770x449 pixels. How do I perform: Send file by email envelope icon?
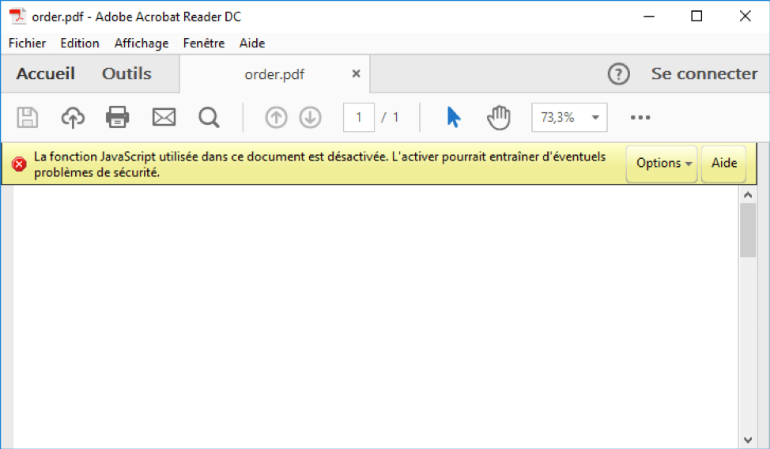(x=164, y=118)
